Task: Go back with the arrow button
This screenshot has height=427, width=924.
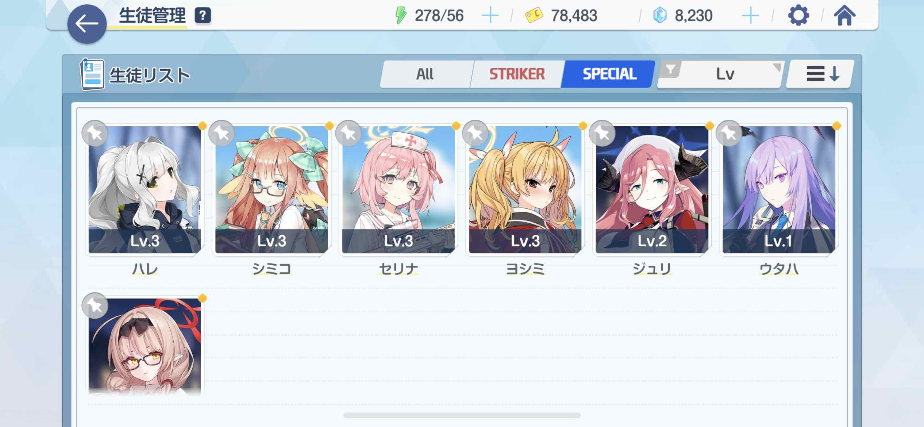Action: click(87, 24)
